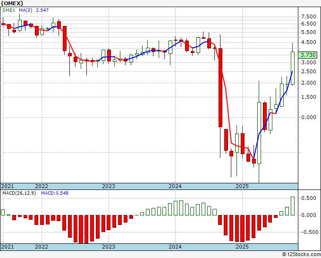The height and width of the screenshot is (258, 321).
Task: Click the 0.500 MACD axis label
Action: coord(309,198)
